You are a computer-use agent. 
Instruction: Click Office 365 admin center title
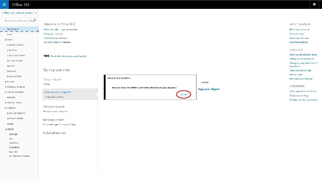pos(18,13)
